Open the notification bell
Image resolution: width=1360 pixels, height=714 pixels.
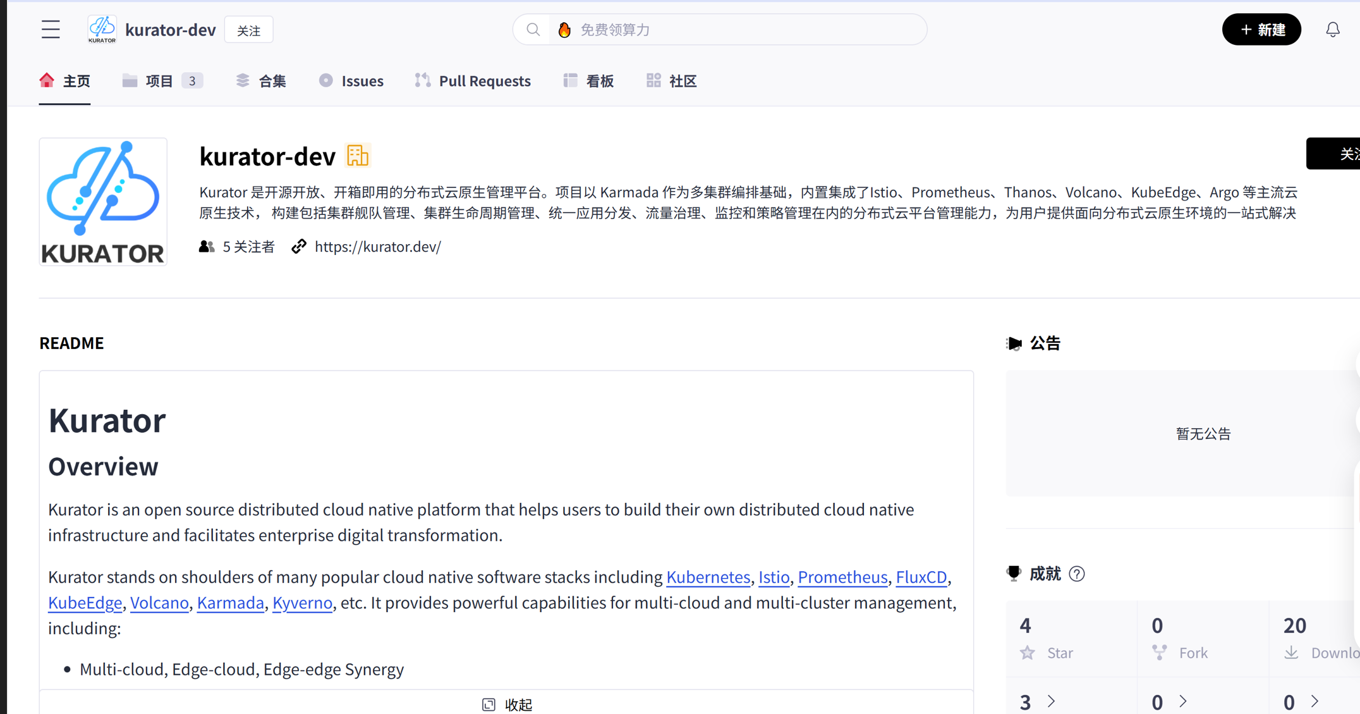coord(1332,29)
